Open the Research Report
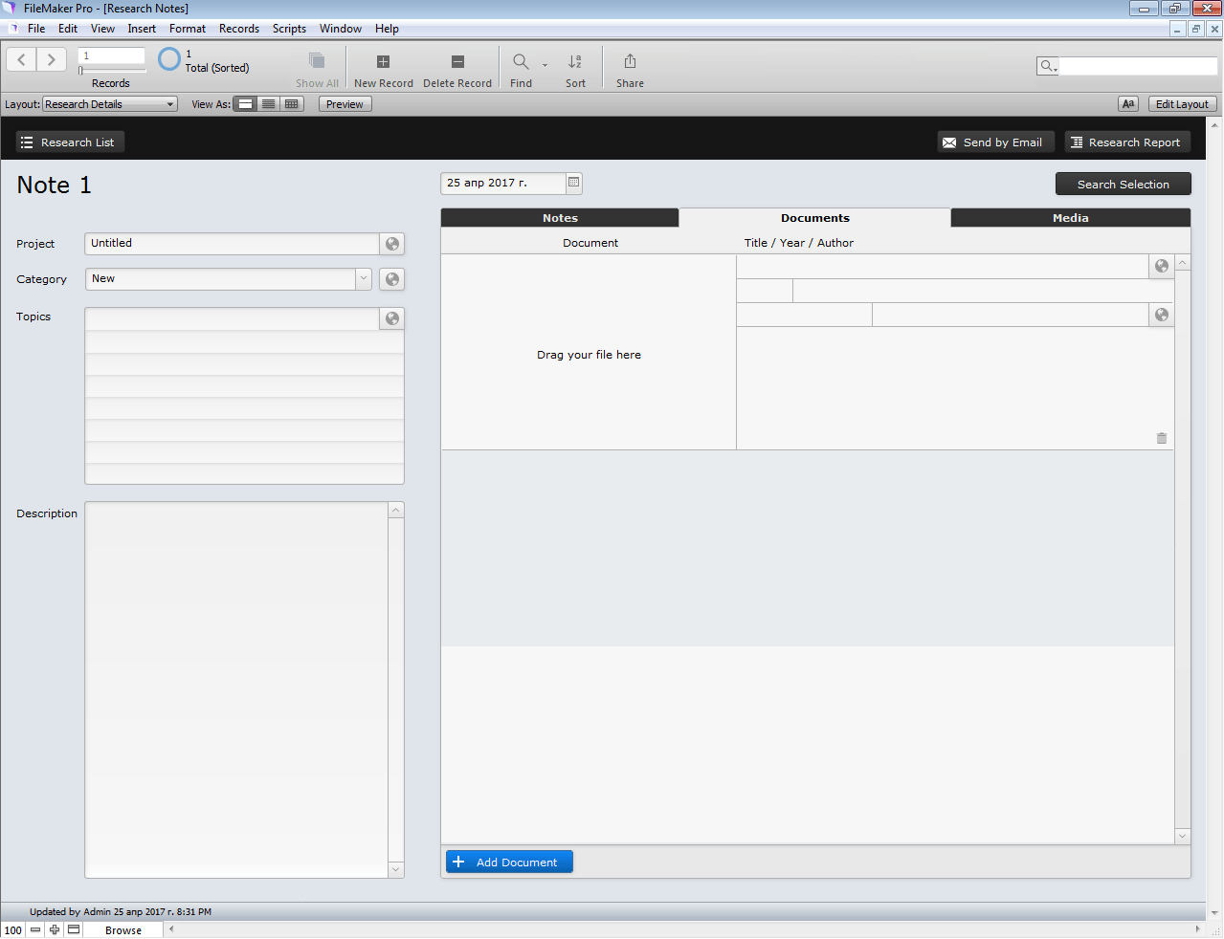Viewport: 1224px width, 939px height. click(x=1127, y=142)
